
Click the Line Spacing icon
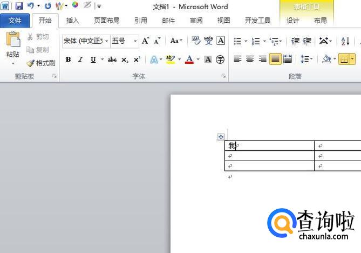point(305,59)
